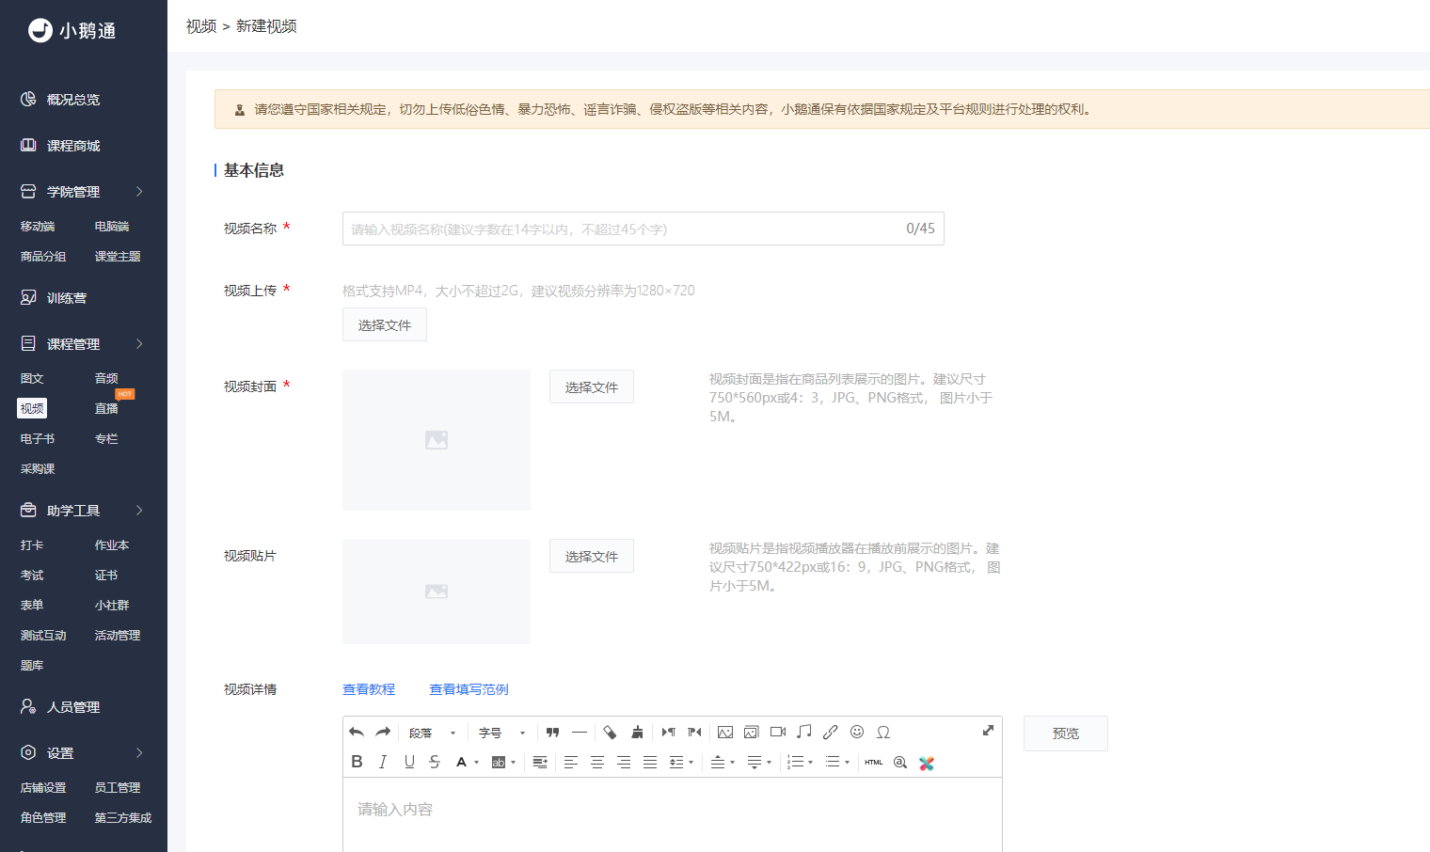The width and height of the screenshot is (1430, 852).
Task: Open the 查看填写范例 link
Action: coord(469,689)
